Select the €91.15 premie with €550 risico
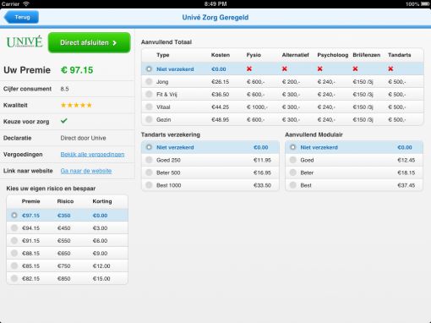This screenshot has width=431, height=323. click(67, 241)
